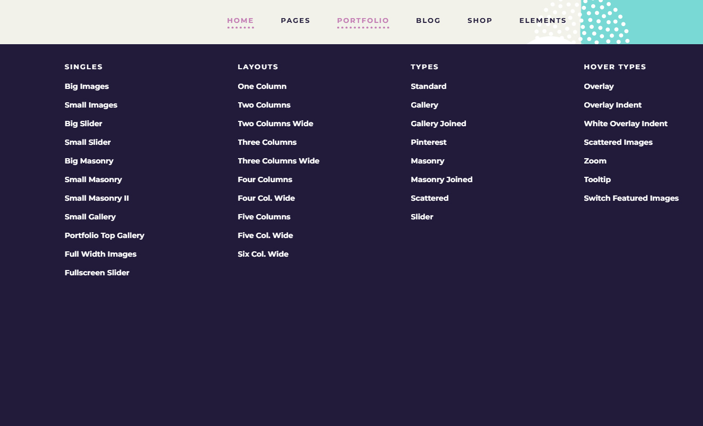Viewport: 703px width, 426px height.
Task: Choose Slider under Types
Action: pyautogui.click(x=422, y=217)
